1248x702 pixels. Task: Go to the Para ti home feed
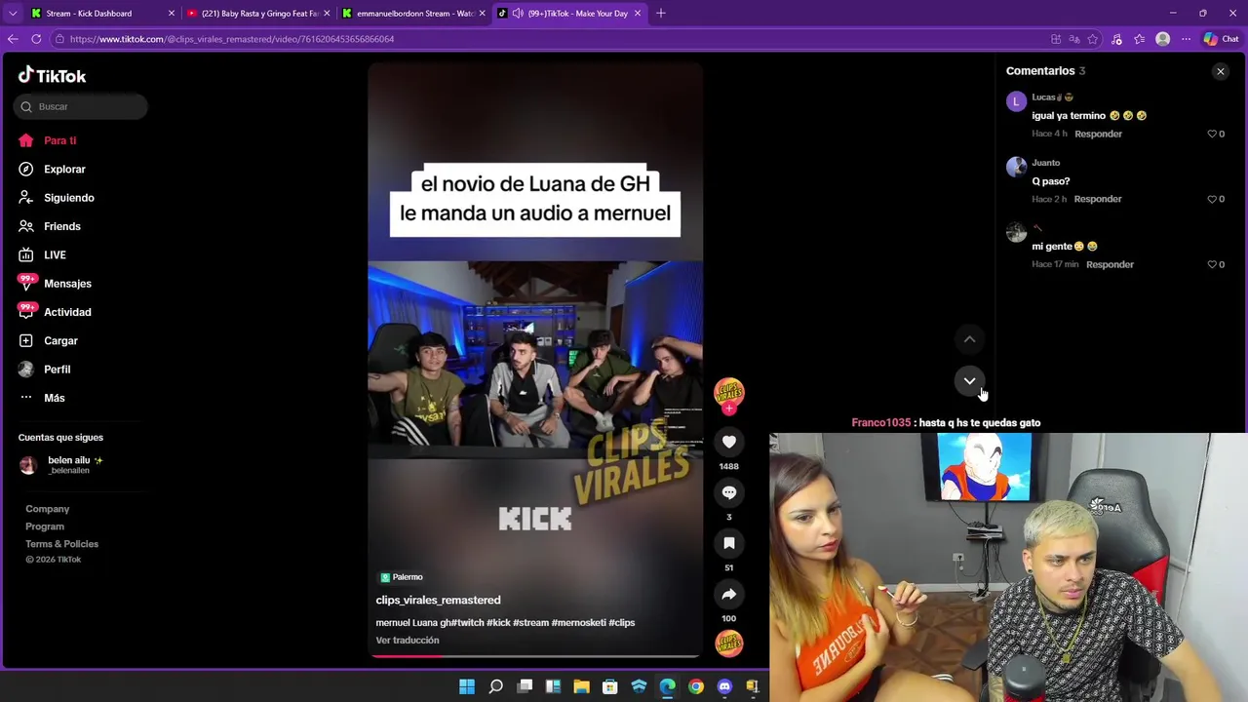click(59, 140)
